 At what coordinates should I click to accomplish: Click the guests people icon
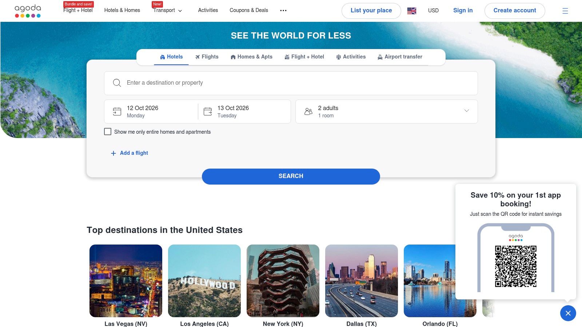(x=308, y=112)
